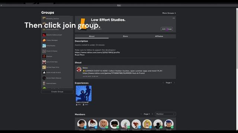Go to next Members page arrow

tap(152, 114)
